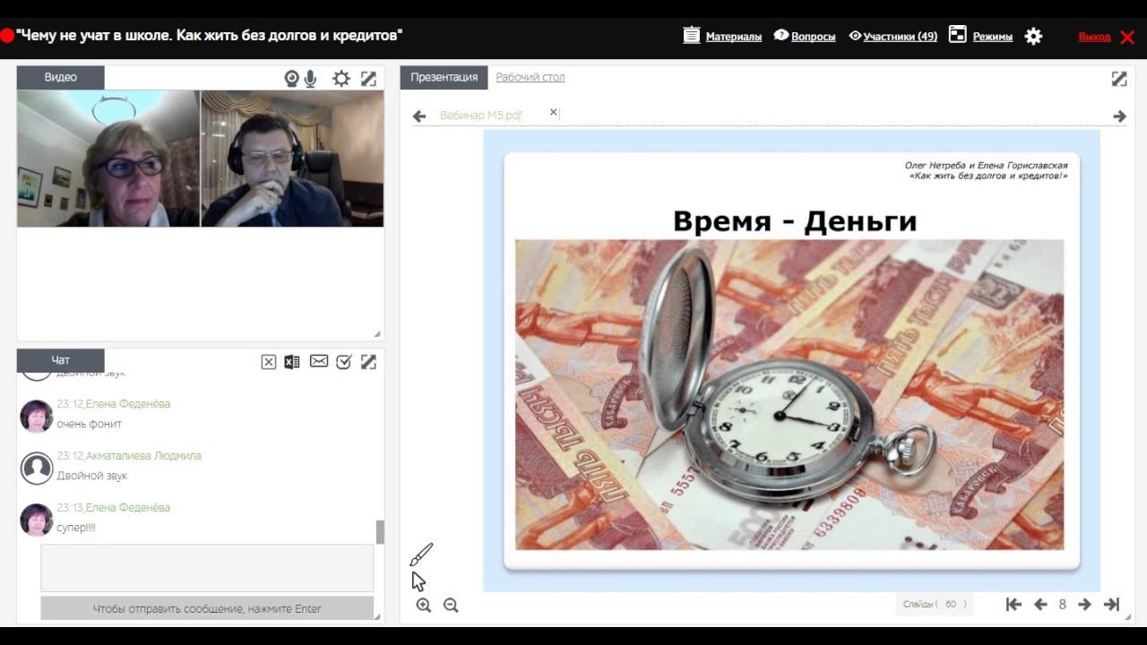Click Елена Феденёва's avatar beside 'очень фонит'
The height and width of the screenshot is (645, 1147).
point(37,416)
